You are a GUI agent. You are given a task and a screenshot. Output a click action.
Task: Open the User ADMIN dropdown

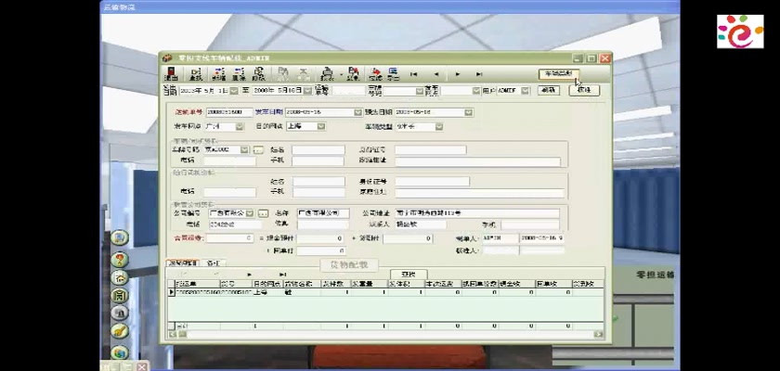coord(526,91)
